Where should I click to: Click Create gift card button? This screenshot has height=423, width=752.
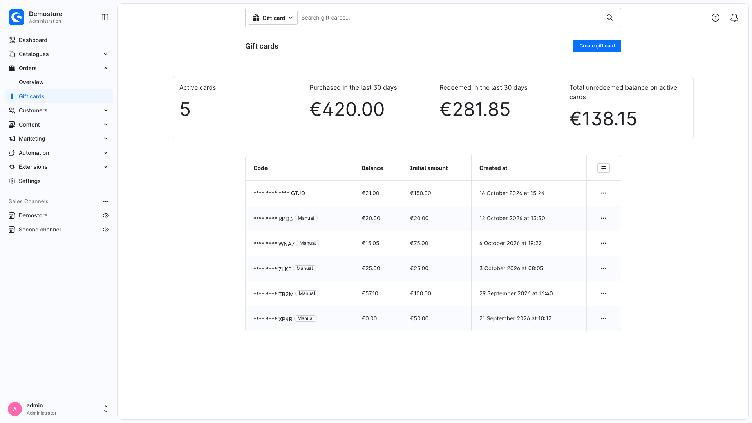597,46
